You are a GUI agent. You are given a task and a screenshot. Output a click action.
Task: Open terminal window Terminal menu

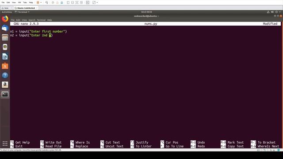click(41, 20)
